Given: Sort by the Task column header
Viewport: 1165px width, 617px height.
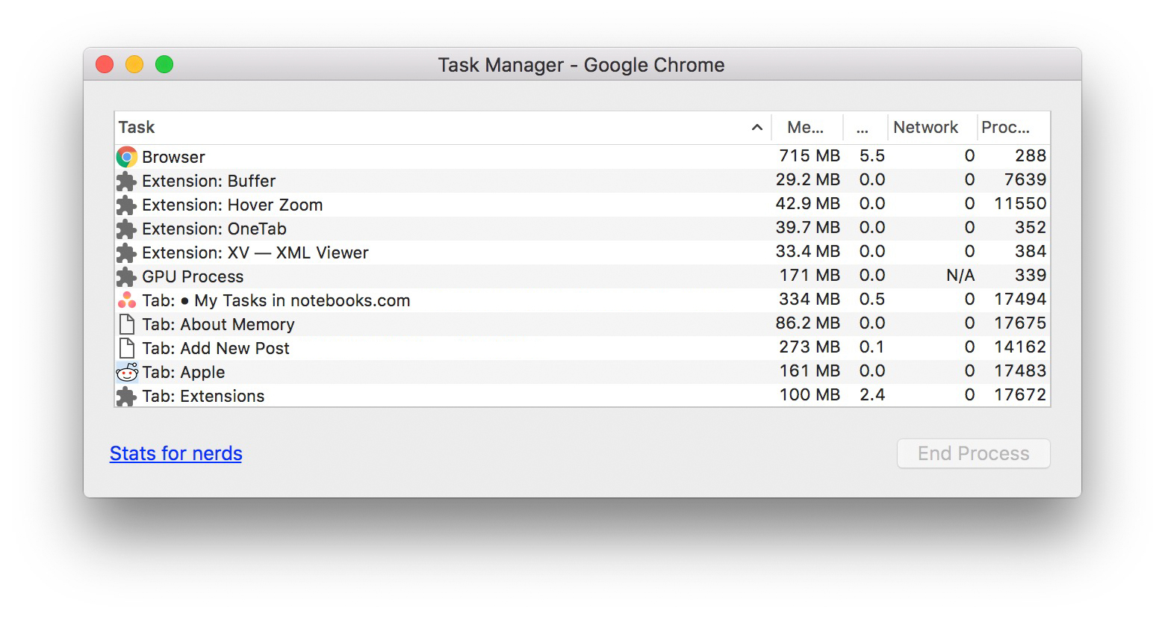Looking at the screenshot, I should point(442,128).
